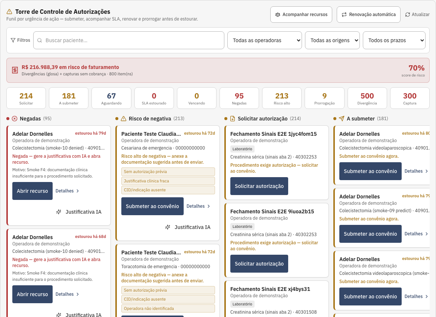Click the dollar icon in billing risk banner
Viewport: 436px width, 317px height.
(15, 70)
